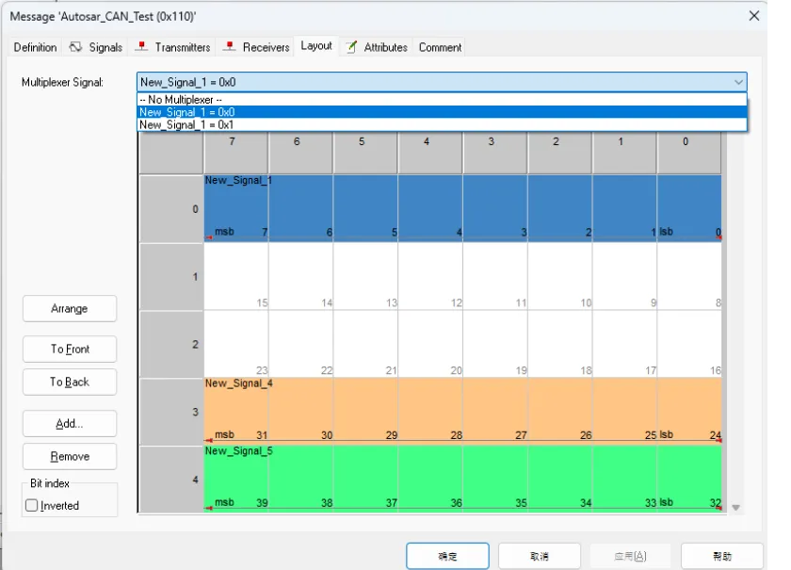Close the message dialog window

click(x=752, y=15)
